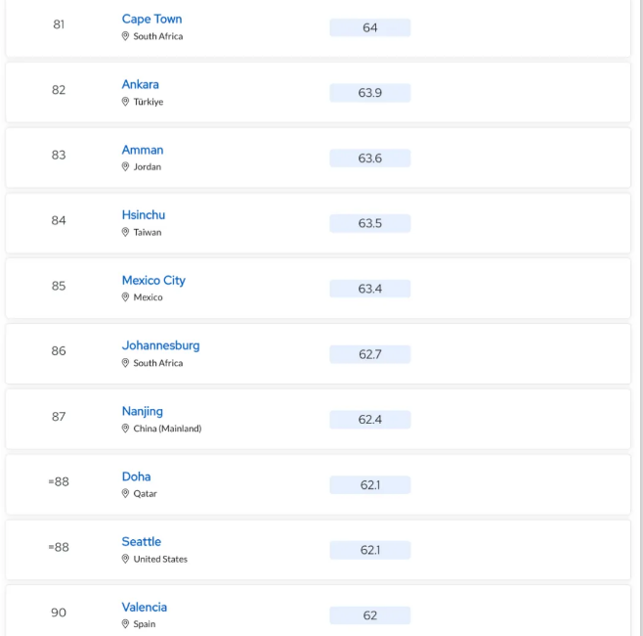Screen dimensions: 643x636
Task: Open the Doha city link
Action: pyautogui.click(x=136, y=477)
